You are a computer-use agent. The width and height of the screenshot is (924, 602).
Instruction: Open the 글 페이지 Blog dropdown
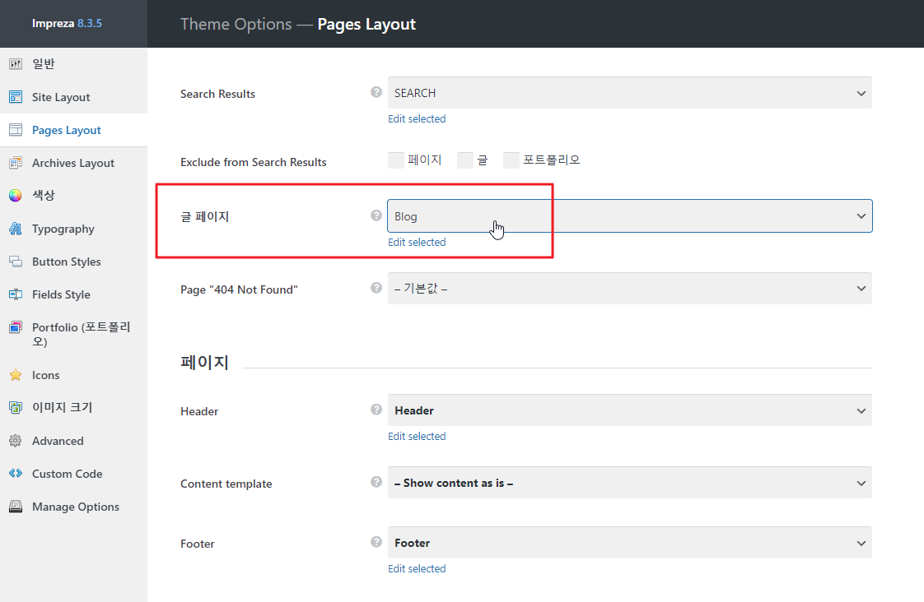tap(629, 216)
